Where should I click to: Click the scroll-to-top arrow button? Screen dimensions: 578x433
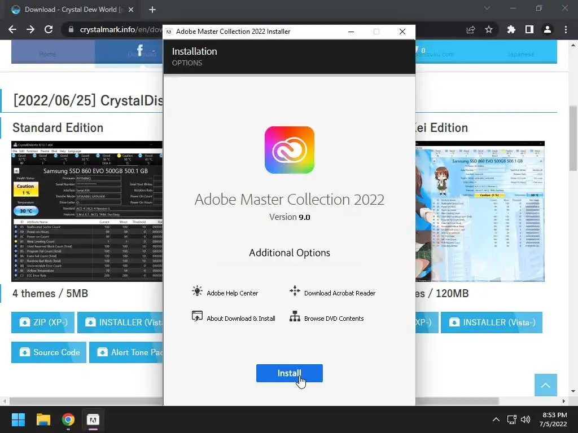coord(546,385)
